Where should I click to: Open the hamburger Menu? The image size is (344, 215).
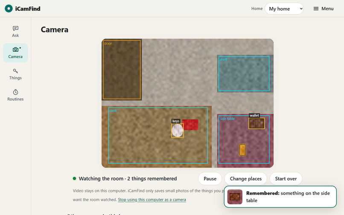[324, 9]
